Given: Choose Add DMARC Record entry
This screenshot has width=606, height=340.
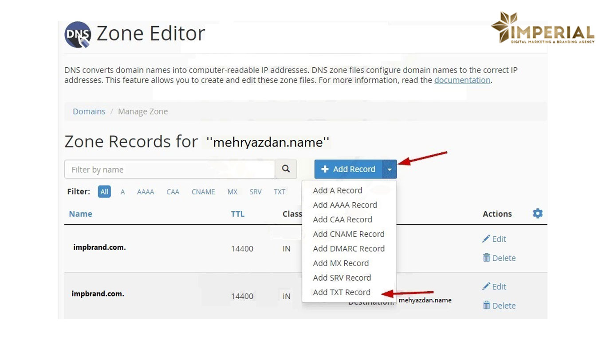Looking at the screenshot, I should 348,249.
